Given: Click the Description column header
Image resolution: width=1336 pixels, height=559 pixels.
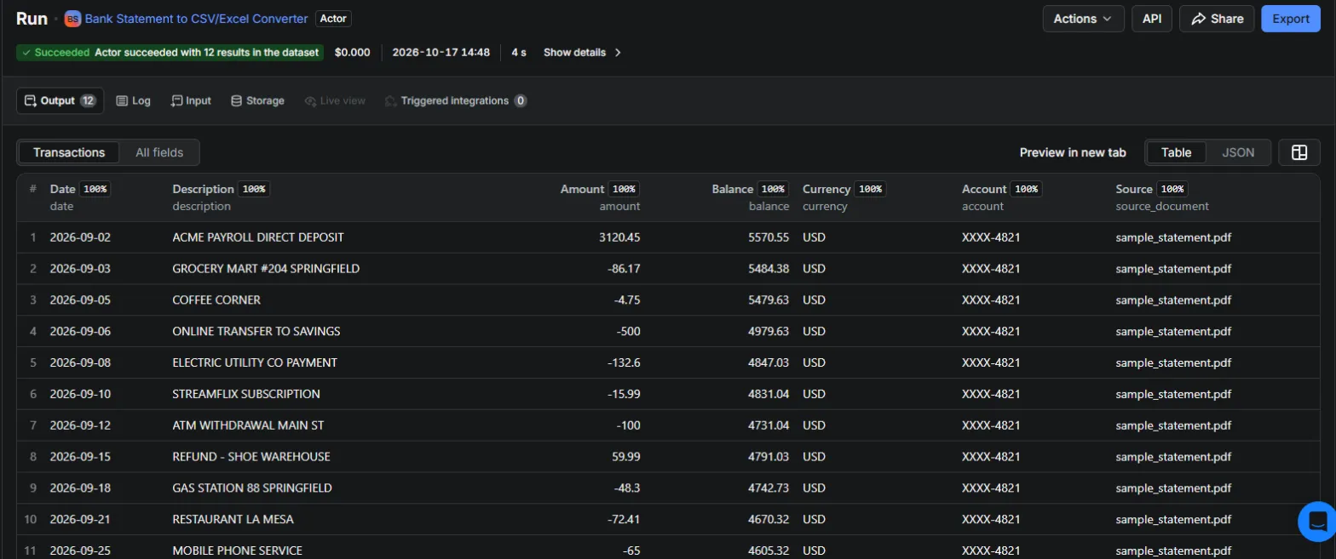Looking at the screenshot, I should pyautogui.click(x=203, y=189).
